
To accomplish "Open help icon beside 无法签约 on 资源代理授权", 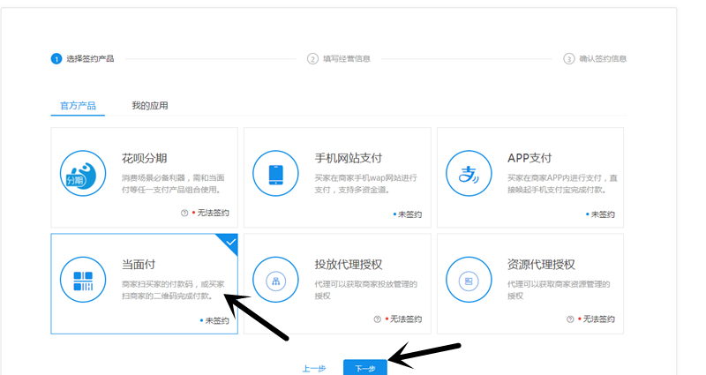I will click(570, 319).
